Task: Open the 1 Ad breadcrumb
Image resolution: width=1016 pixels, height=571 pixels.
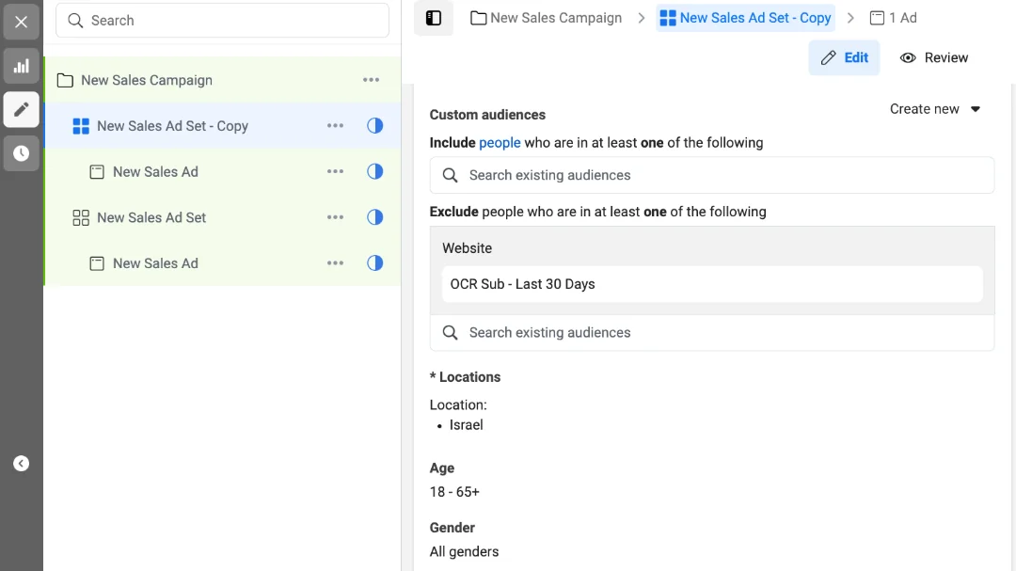Action: [x=893, y=18]
